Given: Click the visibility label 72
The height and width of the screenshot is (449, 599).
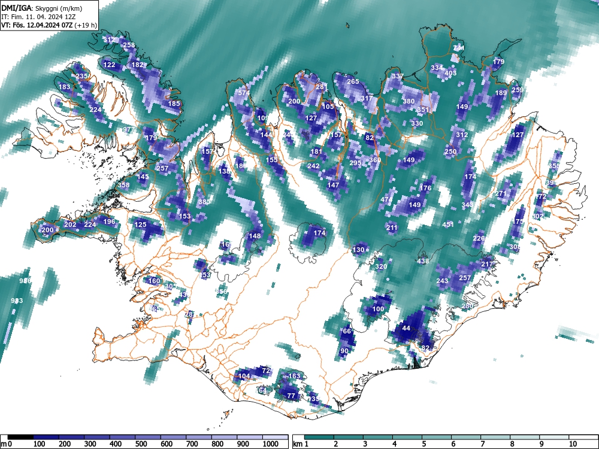Looking at the screenshot, I should point(267,371).
